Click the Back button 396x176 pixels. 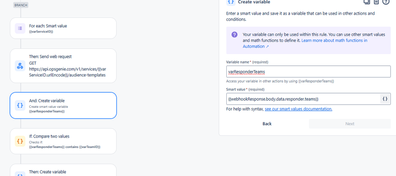267,124
